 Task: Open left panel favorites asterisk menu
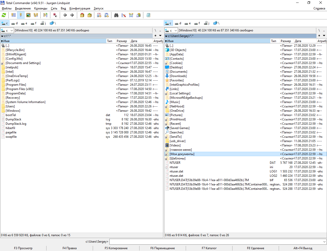[155, 36]
